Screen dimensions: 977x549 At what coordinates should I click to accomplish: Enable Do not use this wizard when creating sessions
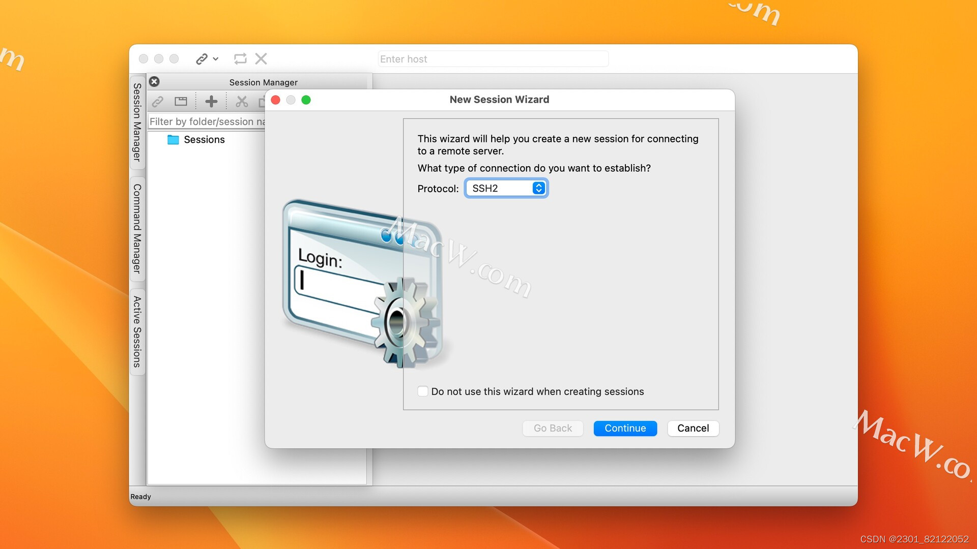pos(423,391)
